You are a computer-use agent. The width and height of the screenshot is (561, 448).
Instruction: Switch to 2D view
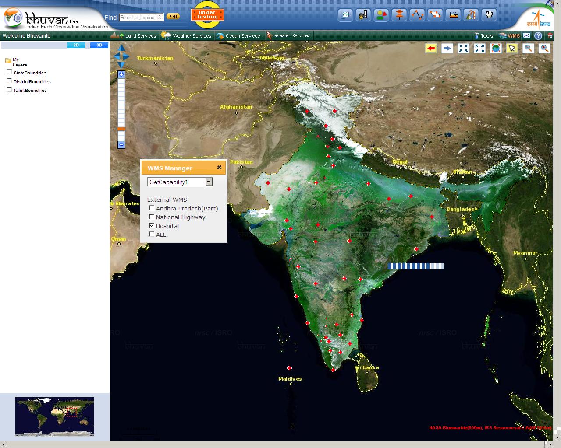[x=76, y=45]
